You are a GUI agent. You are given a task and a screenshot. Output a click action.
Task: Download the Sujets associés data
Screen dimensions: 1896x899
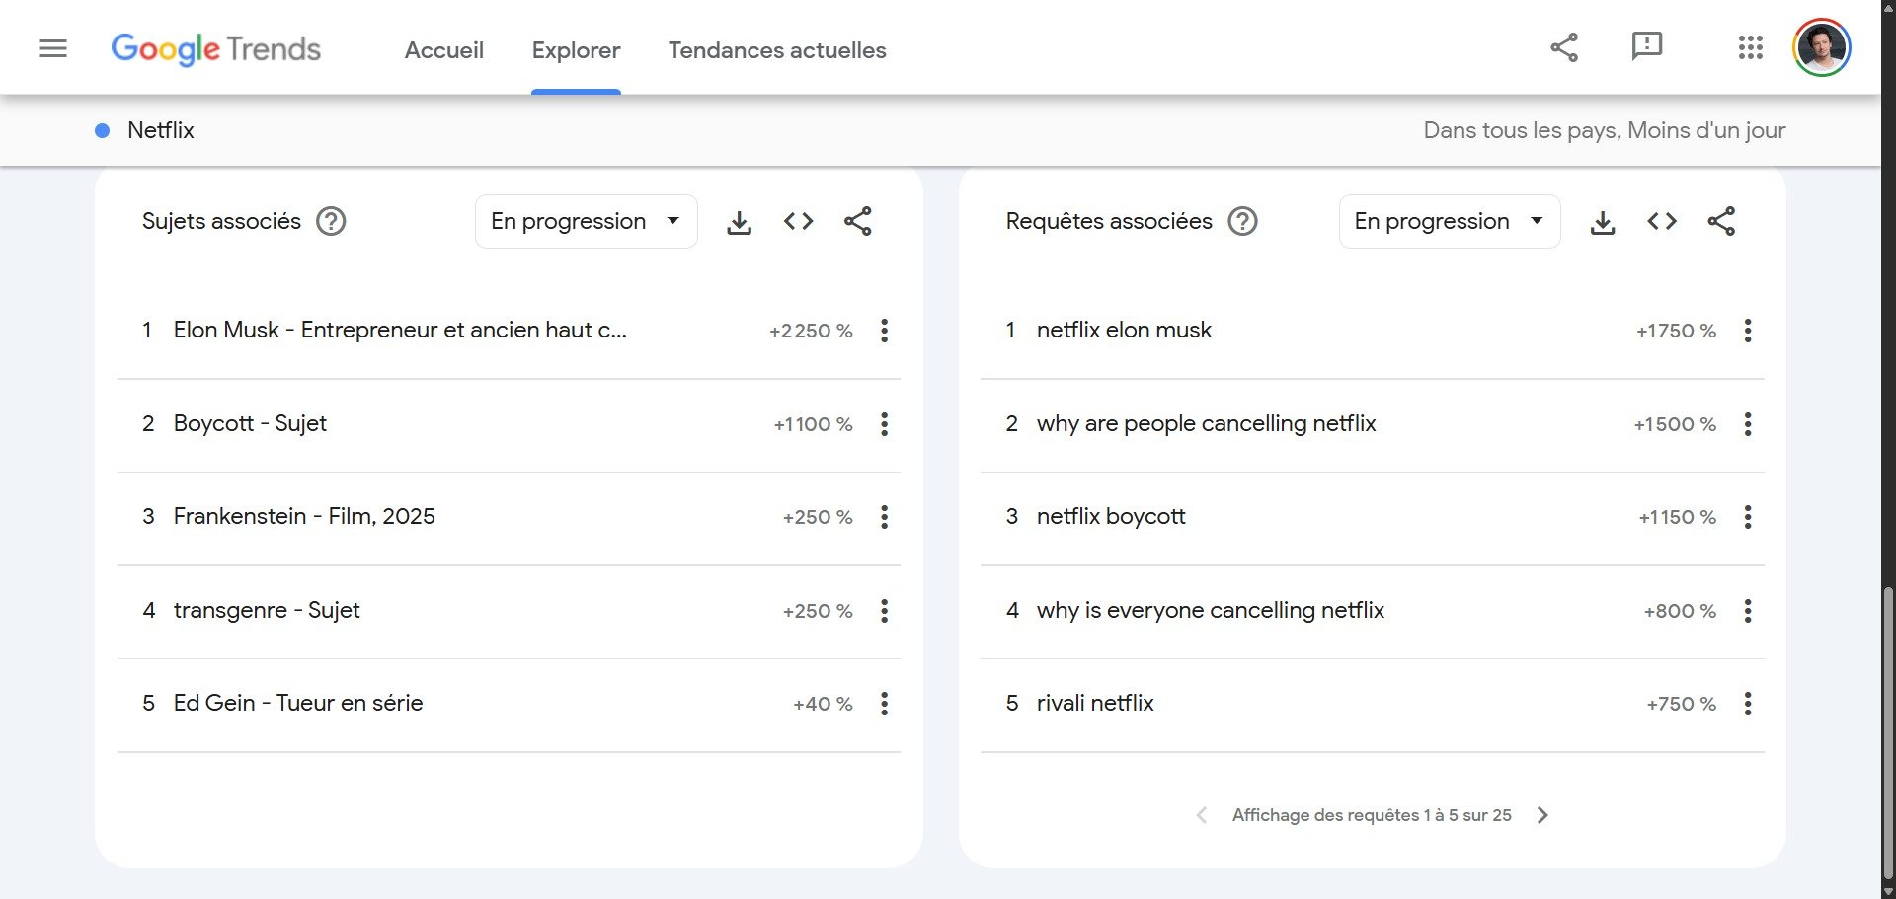tap(739, 221)
